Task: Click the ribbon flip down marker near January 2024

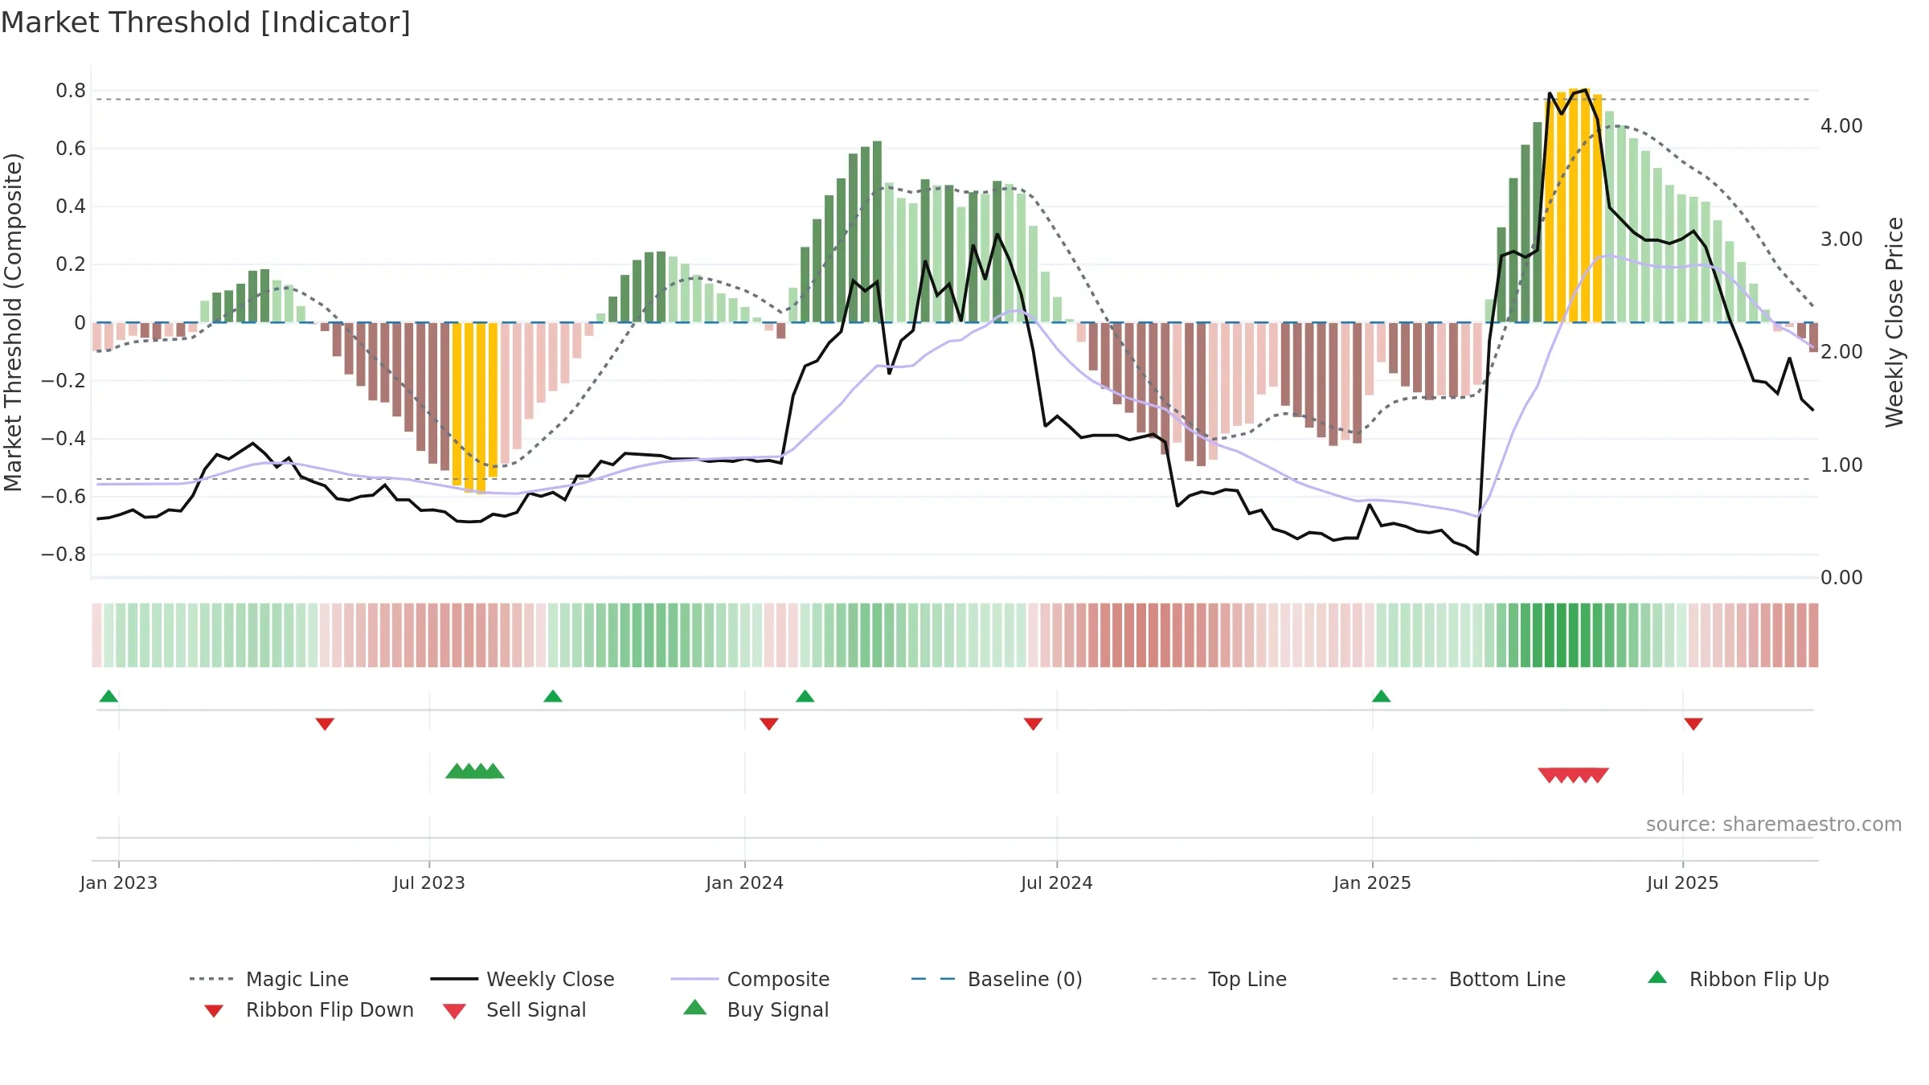Action: click(769, 724)
